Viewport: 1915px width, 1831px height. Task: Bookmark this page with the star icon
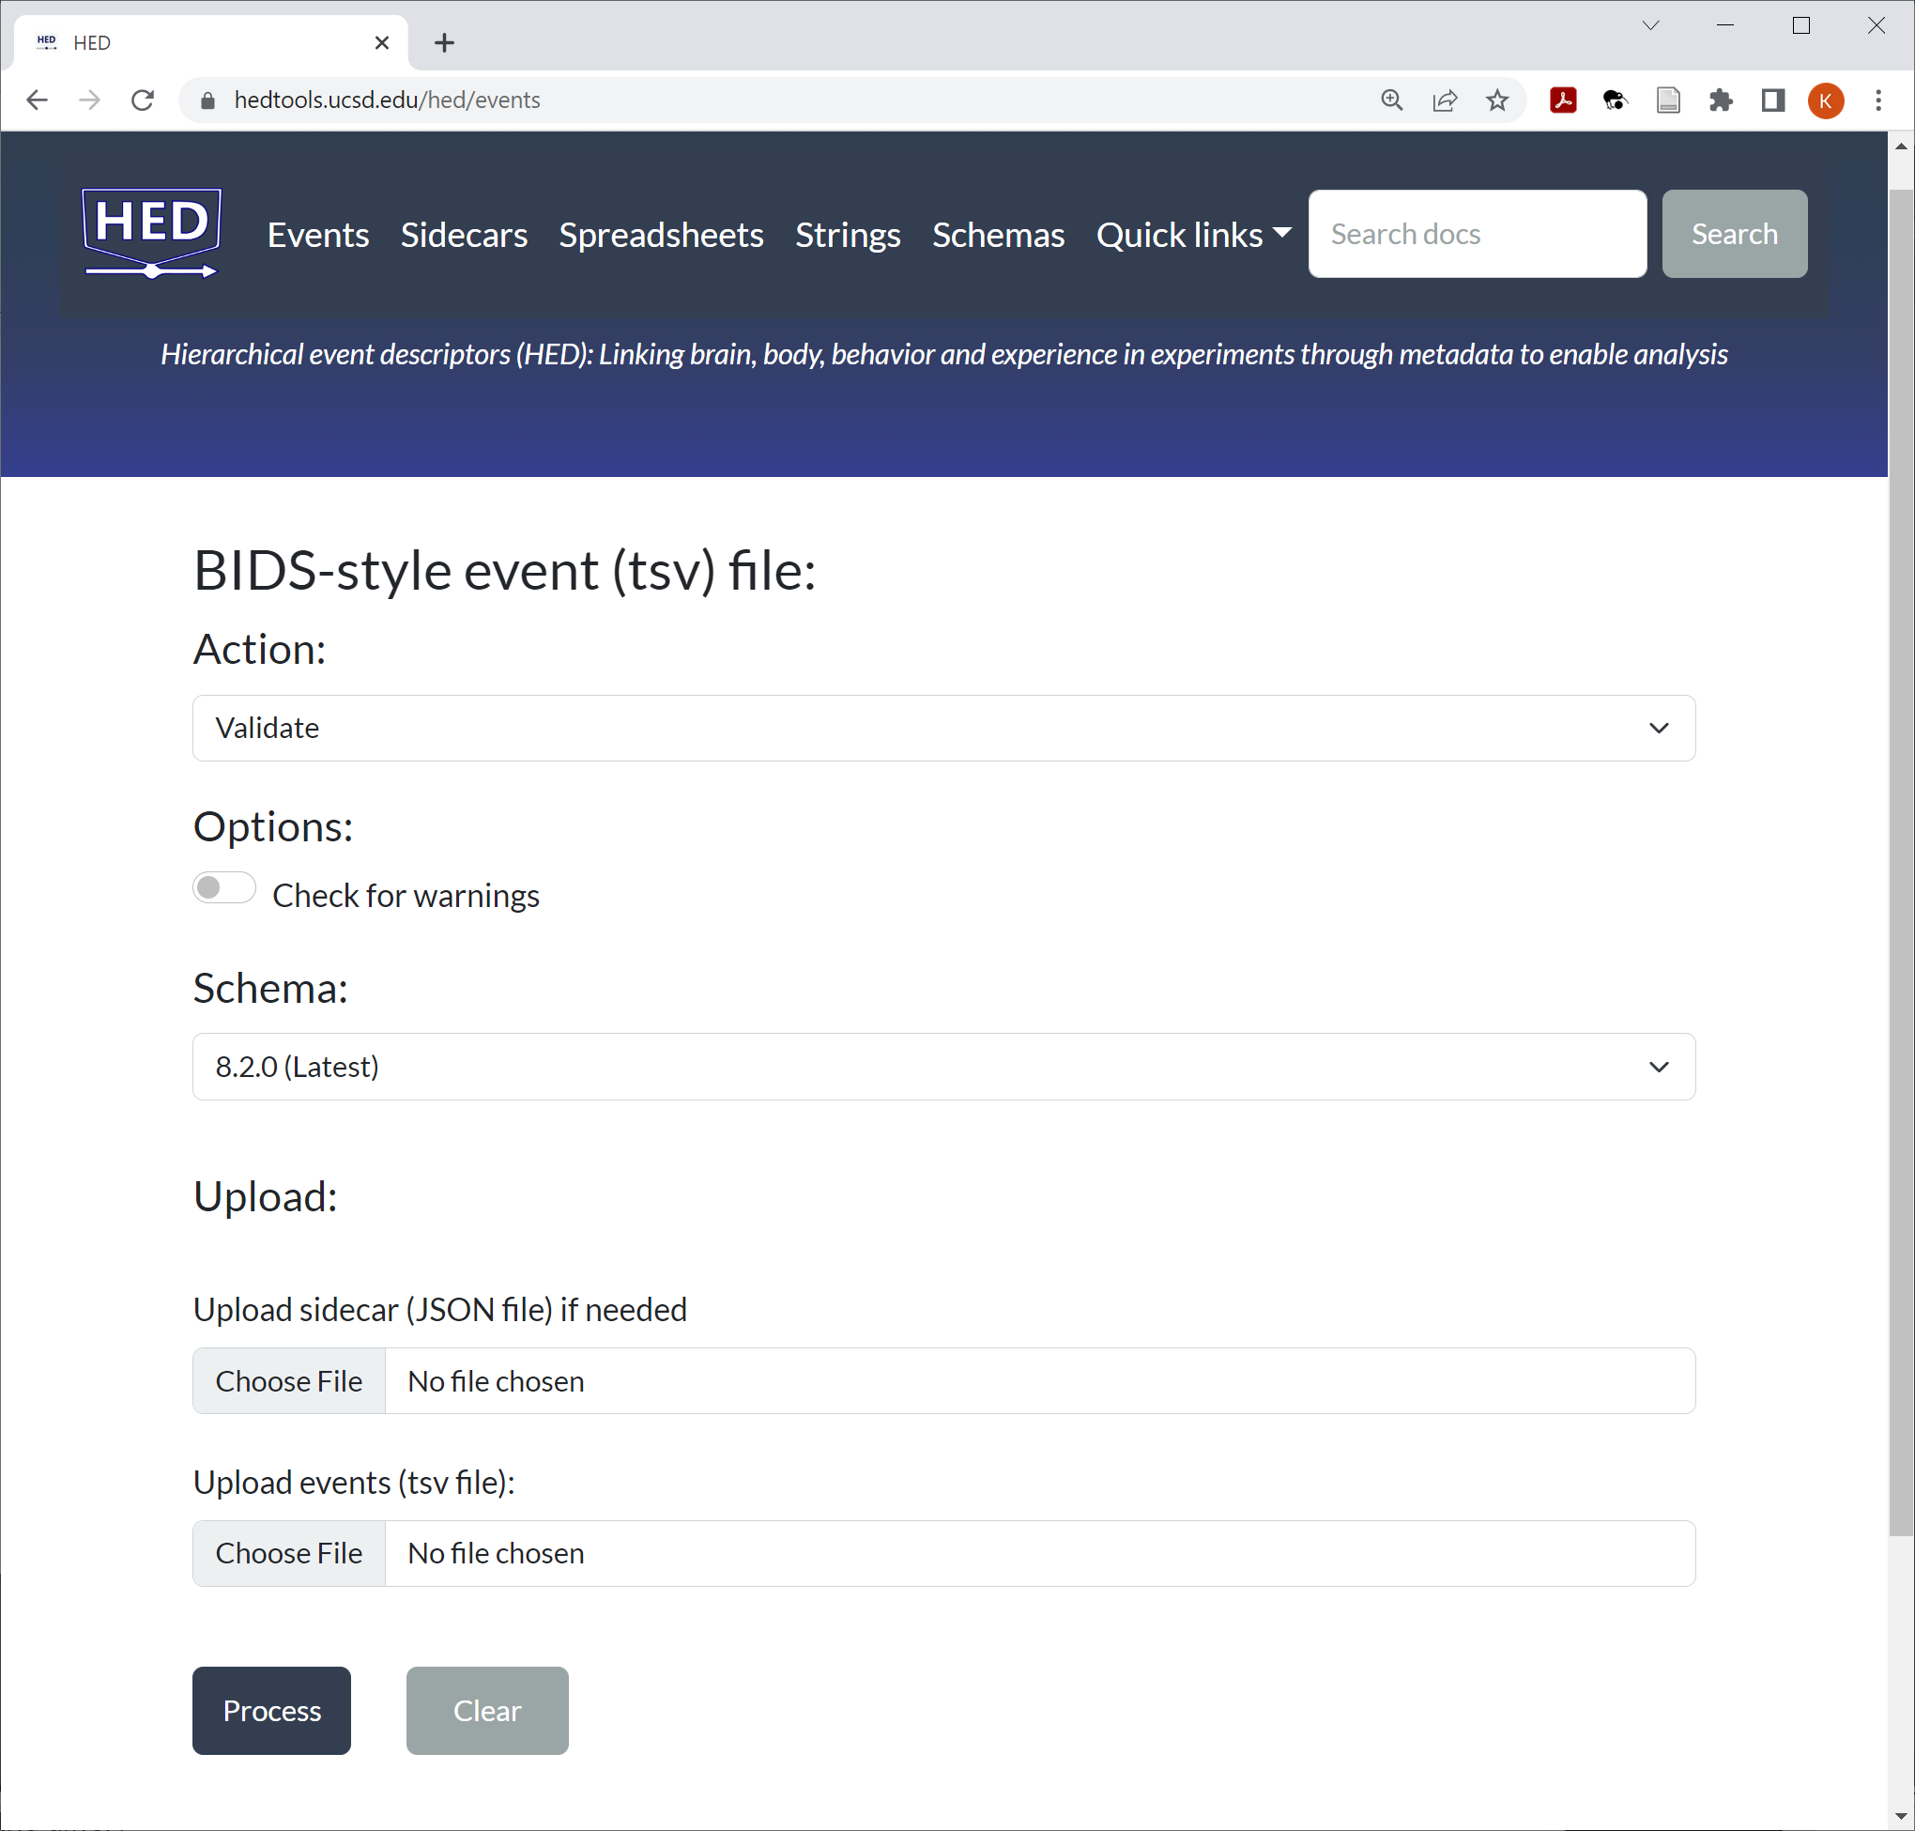pyautogui.click(x=1496, y=100)
